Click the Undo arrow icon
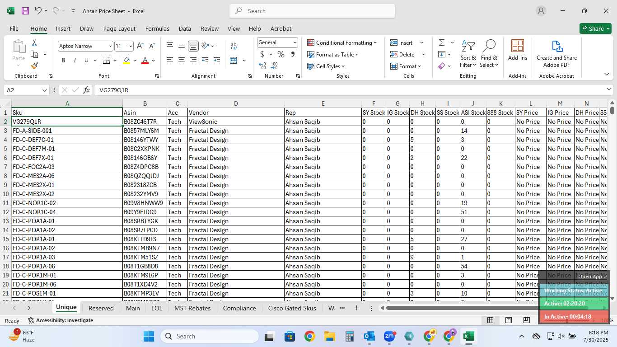The height and width of the screenshot is (347, 617). [38, 11]
